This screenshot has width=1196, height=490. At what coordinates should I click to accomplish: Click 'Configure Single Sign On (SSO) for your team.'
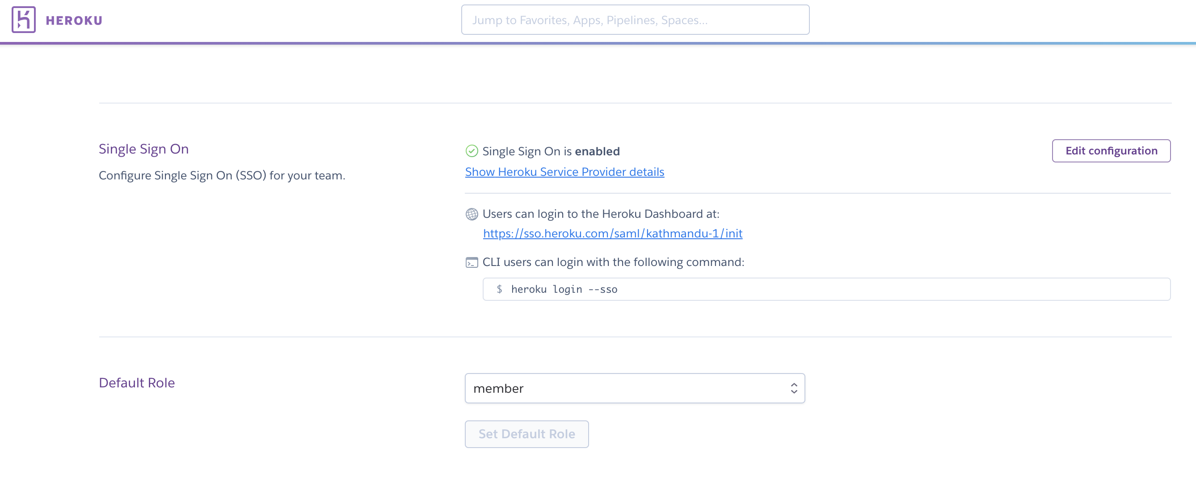222,176
